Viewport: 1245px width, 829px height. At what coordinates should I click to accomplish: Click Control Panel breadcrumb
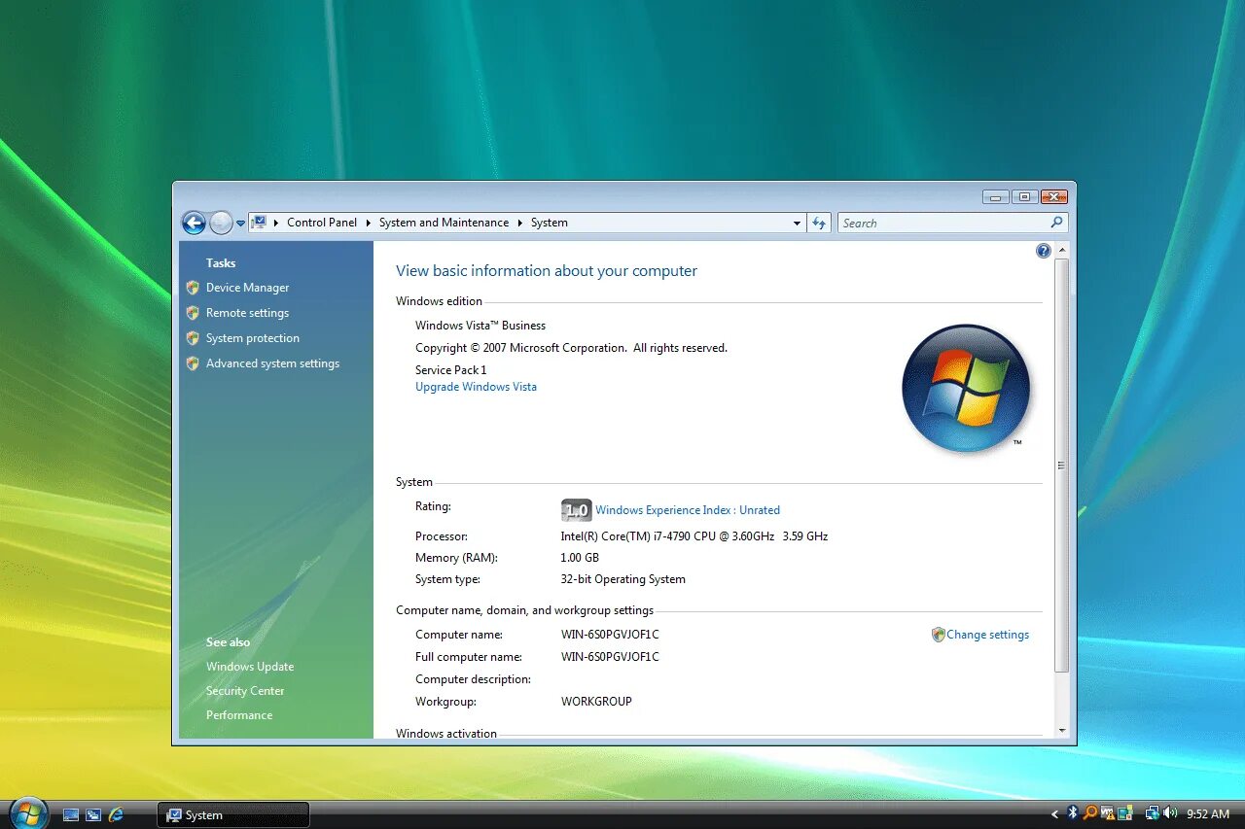(322, 223)
